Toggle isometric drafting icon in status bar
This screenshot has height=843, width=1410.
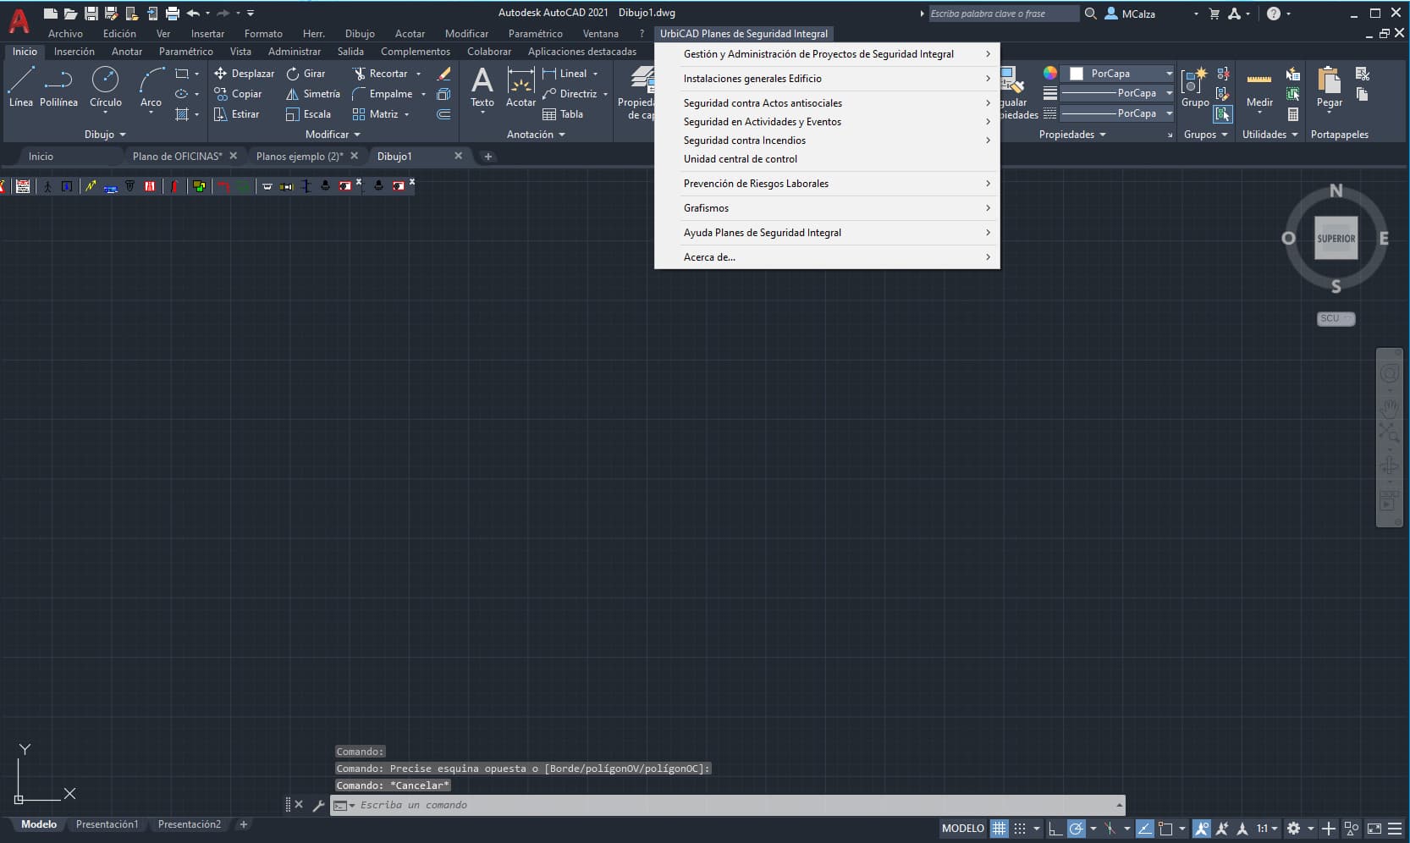coord(1110,829)
